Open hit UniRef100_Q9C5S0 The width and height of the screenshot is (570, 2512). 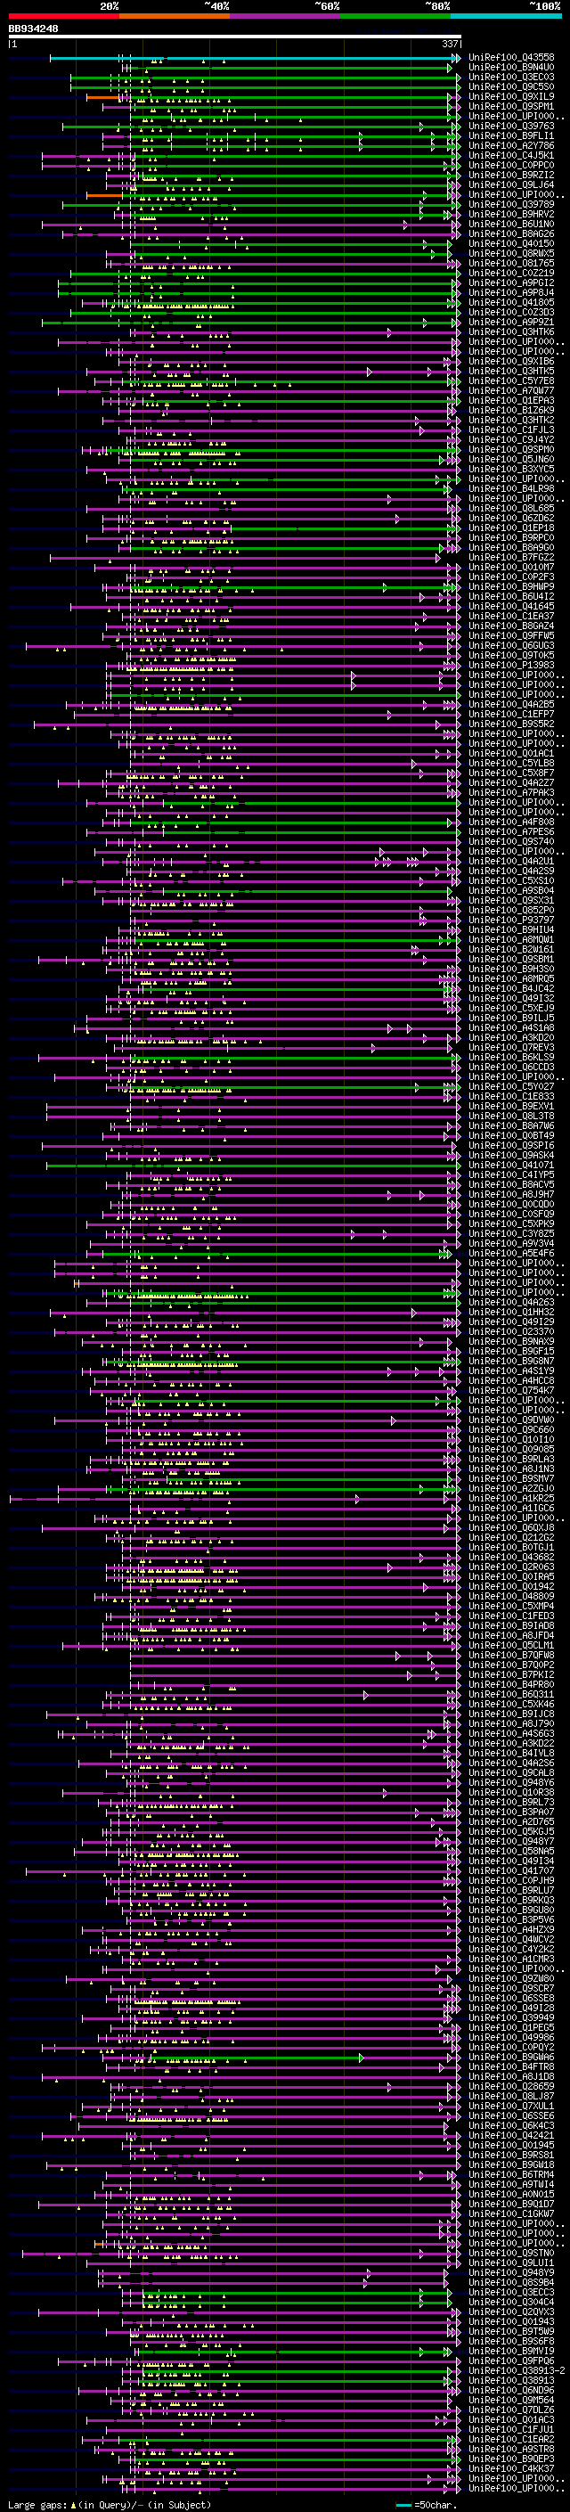[x=511, y=86]
